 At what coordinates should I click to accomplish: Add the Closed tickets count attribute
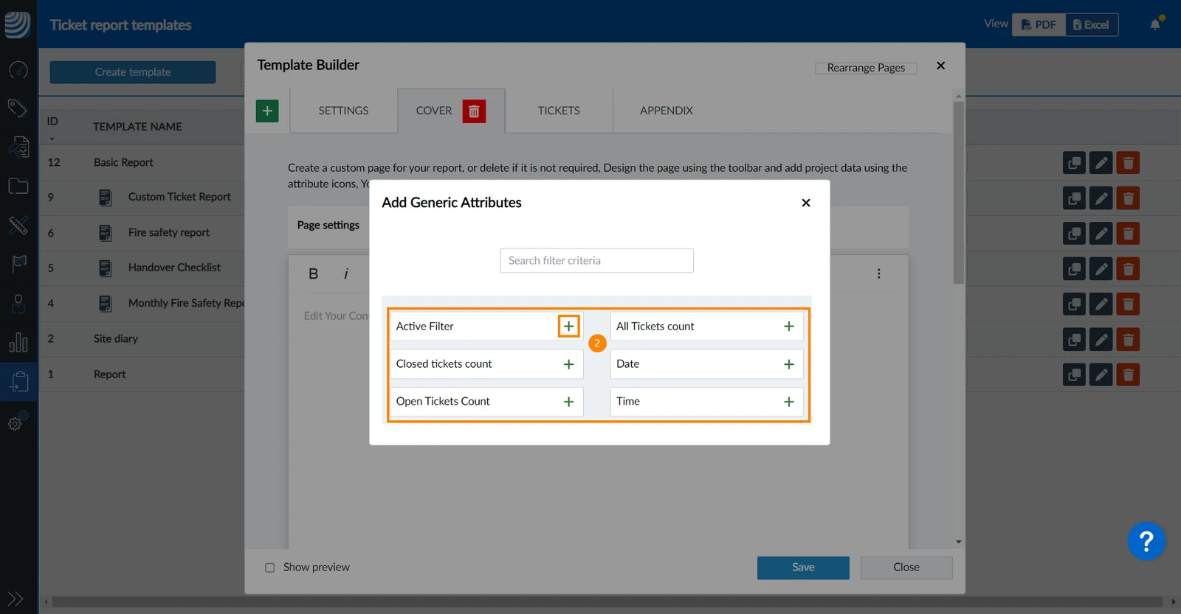568,364
